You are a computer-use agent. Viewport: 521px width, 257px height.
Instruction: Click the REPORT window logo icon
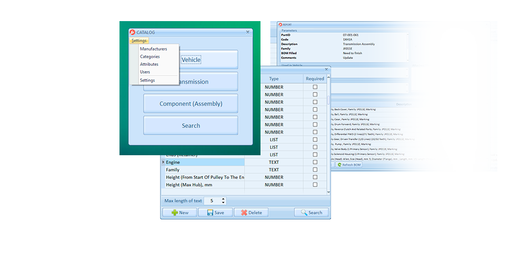[281, 24]
